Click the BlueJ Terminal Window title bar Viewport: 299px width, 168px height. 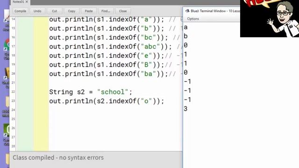[x=212, y=11]
